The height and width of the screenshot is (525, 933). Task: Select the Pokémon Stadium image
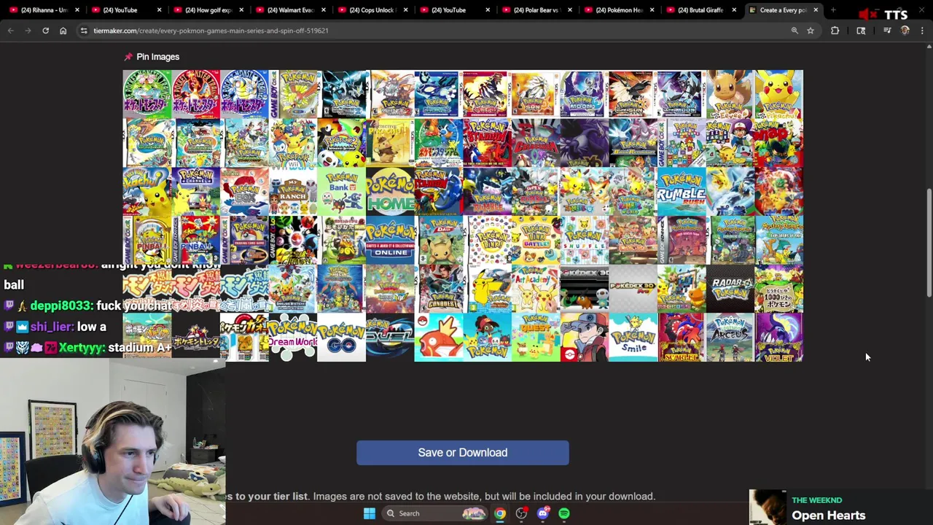point(487,143)
